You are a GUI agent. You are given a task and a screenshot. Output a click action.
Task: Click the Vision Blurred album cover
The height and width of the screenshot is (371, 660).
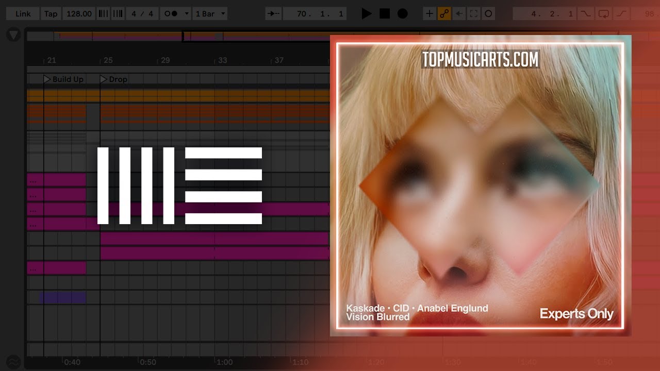coord(481,185)
